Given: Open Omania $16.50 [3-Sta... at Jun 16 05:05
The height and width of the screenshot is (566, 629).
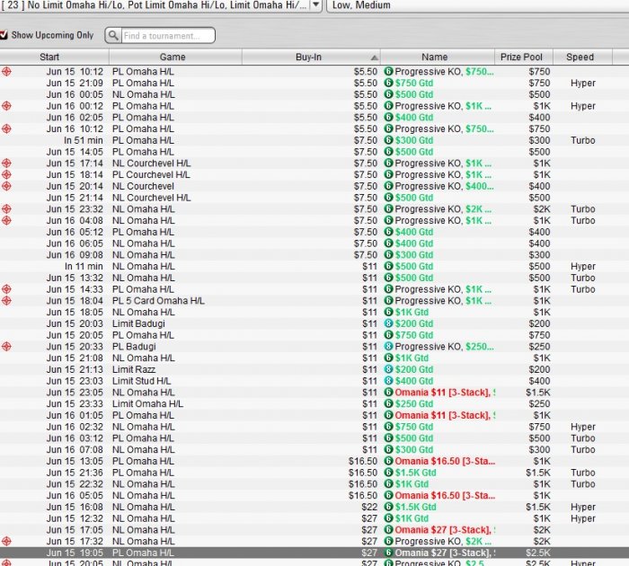Looking at the screenshot, I should point(445,495).
